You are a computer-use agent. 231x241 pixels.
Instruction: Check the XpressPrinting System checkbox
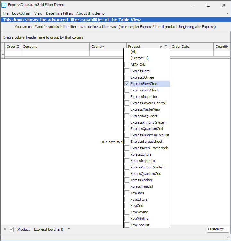tap(127, 167)
